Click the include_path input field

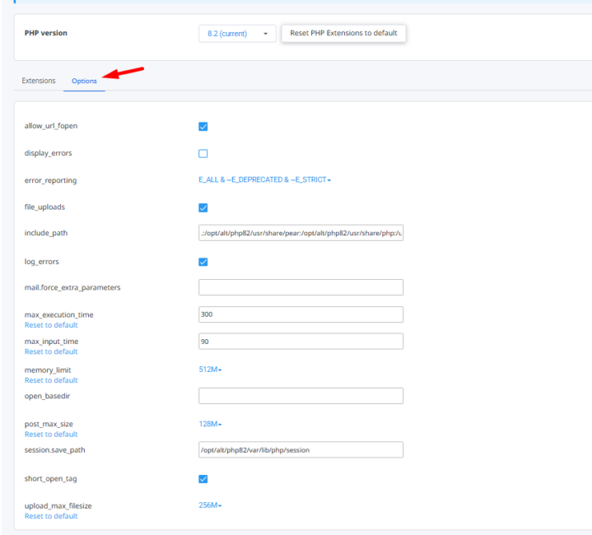tap(301, 233)
